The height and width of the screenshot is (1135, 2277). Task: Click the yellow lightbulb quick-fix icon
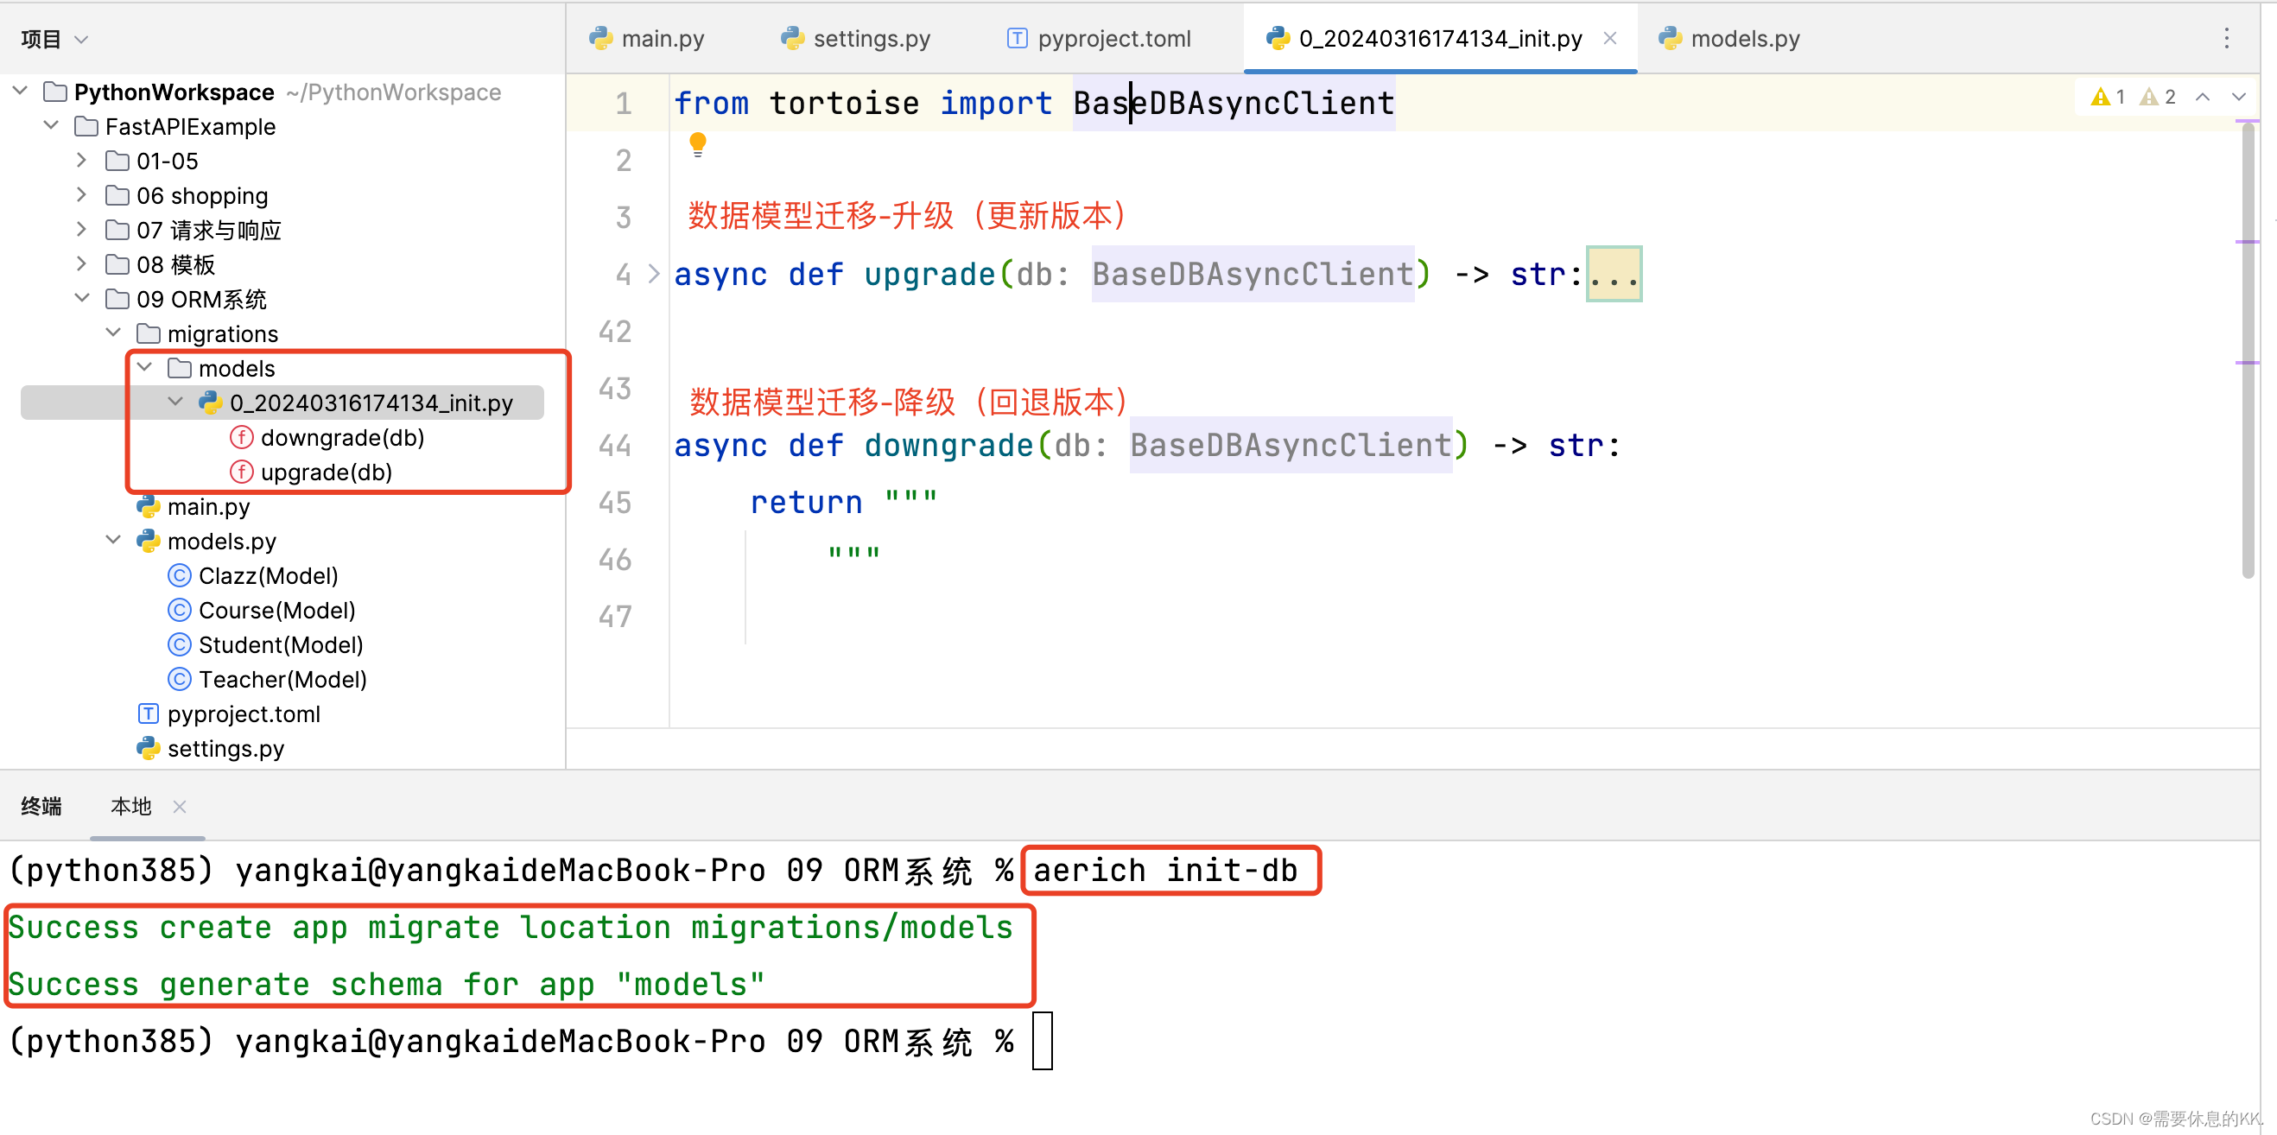coord(697,143)
